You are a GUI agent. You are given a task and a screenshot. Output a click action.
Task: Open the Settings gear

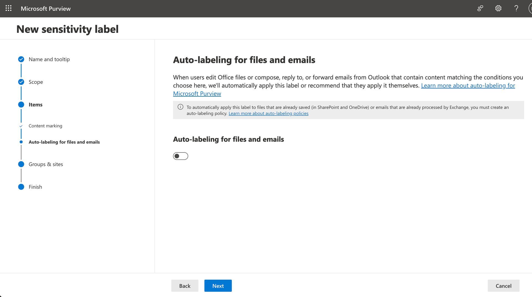pyautogui.click(x=498, y=8)
